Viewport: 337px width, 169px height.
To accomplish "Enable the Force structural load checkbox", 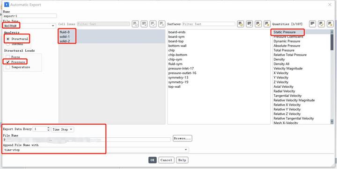I will click(8, 57).
